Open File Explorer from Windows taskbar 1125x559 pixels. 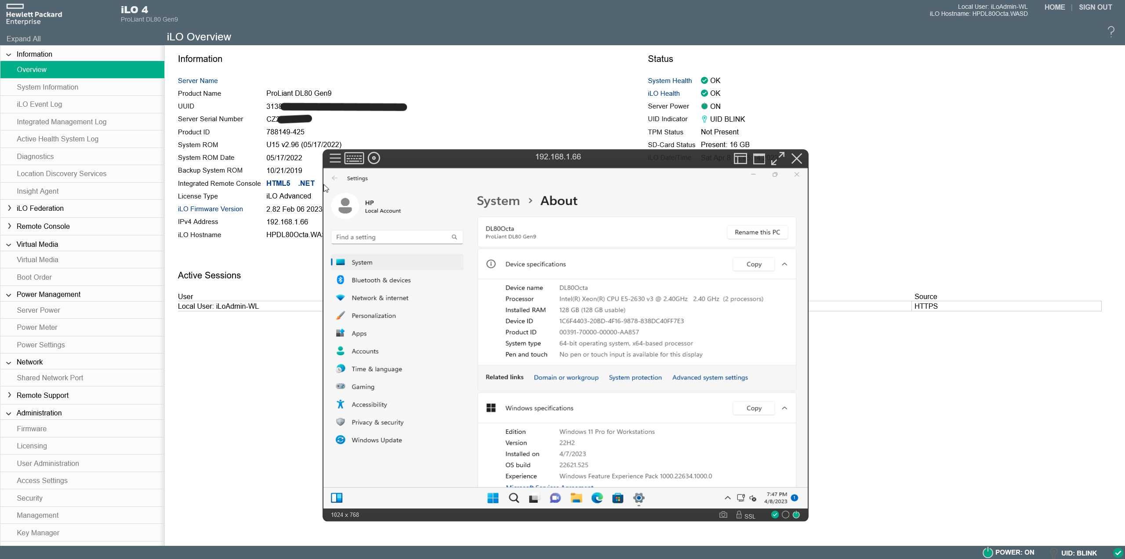[x=576, y=498]
